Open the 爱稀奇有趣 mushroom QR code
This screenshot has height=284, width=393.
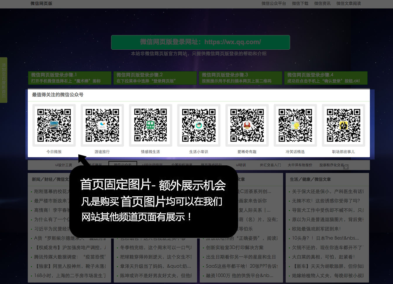[x=247, y=125]
